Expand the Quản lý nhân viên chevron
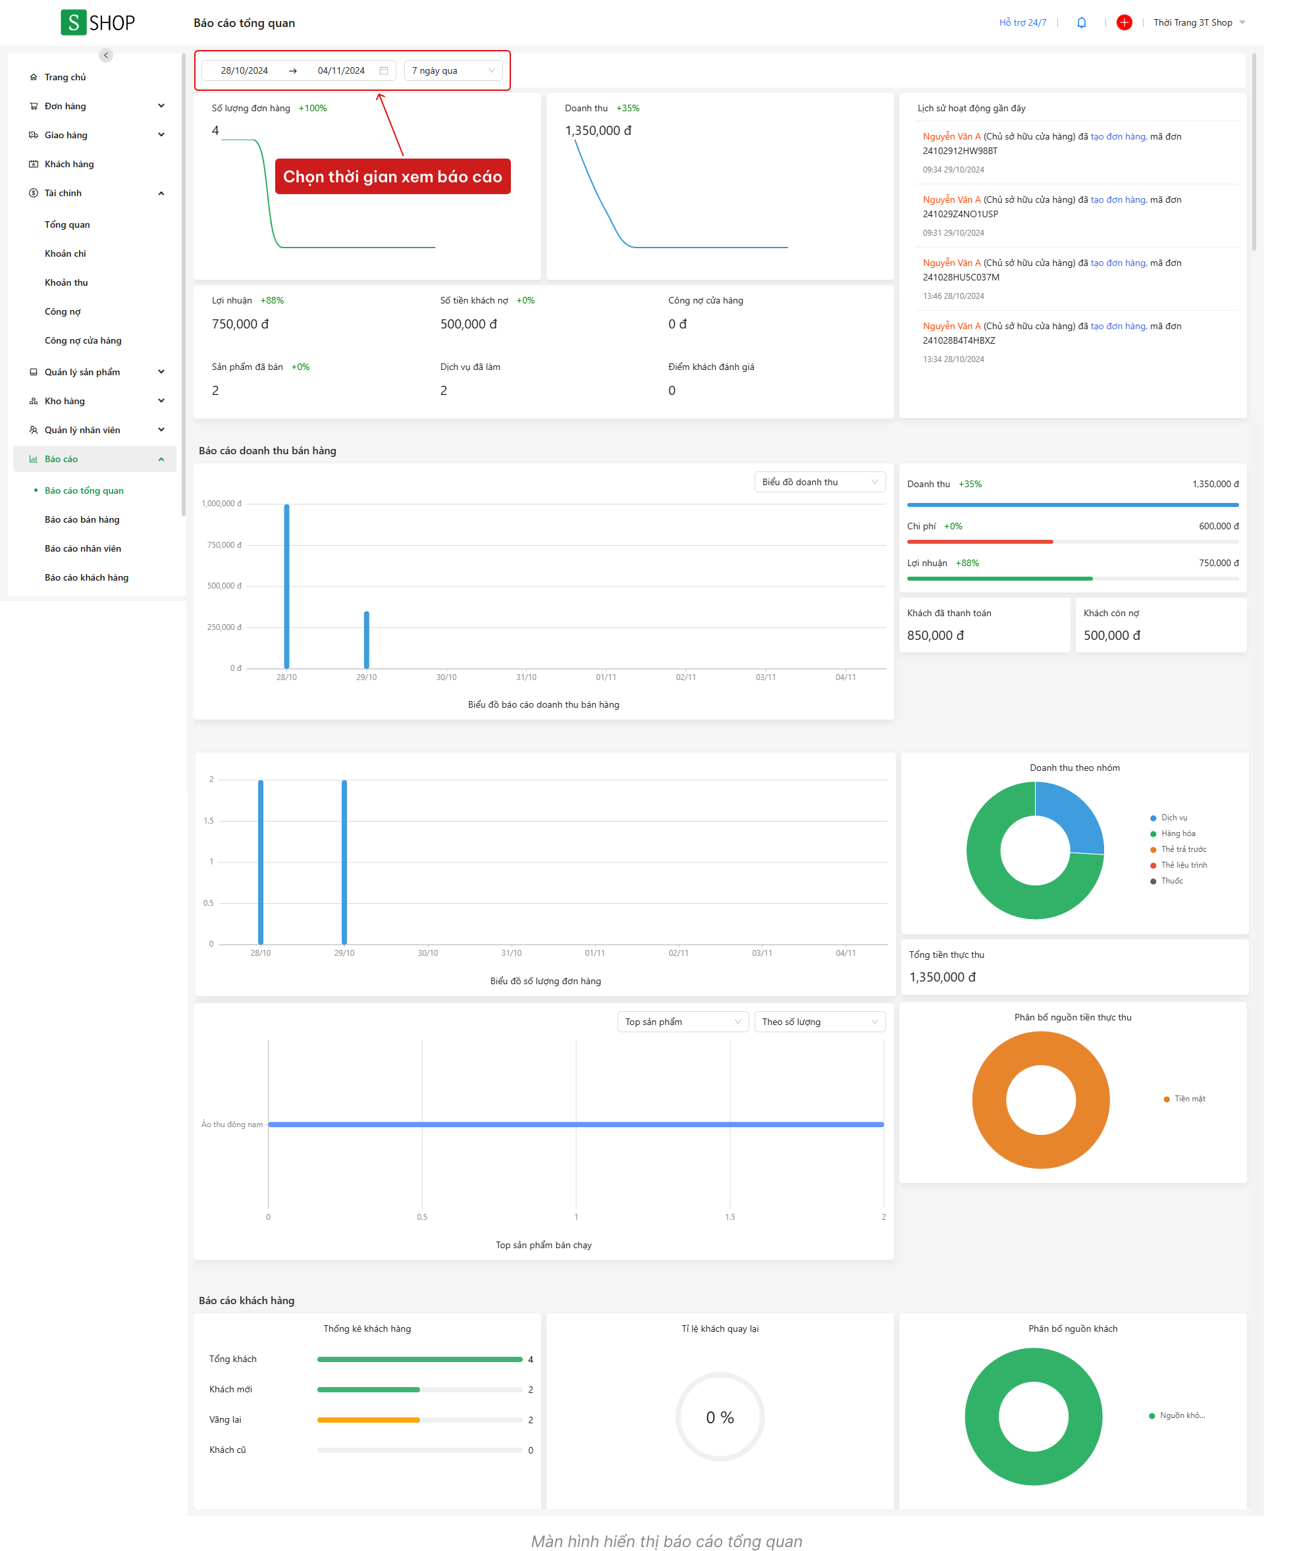This screenshot has width=1299, height=1551. [161, 430]
